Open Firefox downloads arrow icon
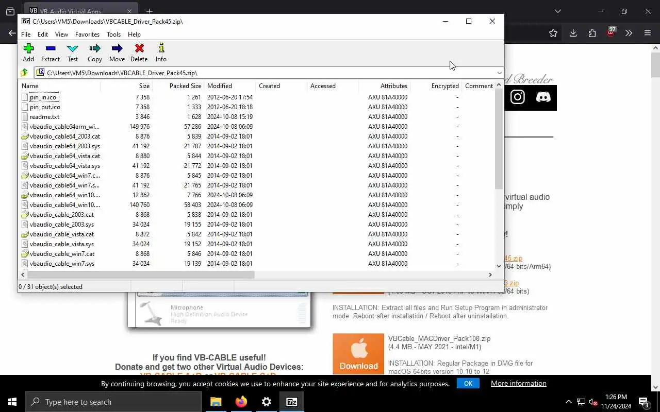The height and width of the screenshot is (412, 660). pyautogui.click(x=573, y=33)
